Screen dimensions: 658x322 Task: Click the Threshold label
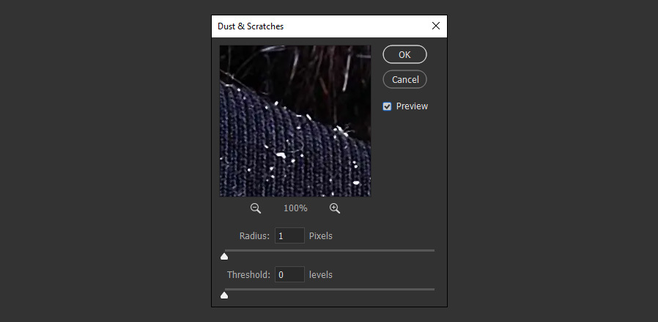click(248, 275)
